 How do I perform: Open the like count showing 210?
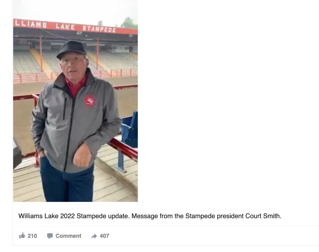coord(32,236)
